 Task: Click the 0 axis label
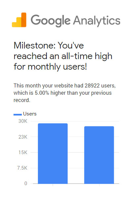point(26,183)
